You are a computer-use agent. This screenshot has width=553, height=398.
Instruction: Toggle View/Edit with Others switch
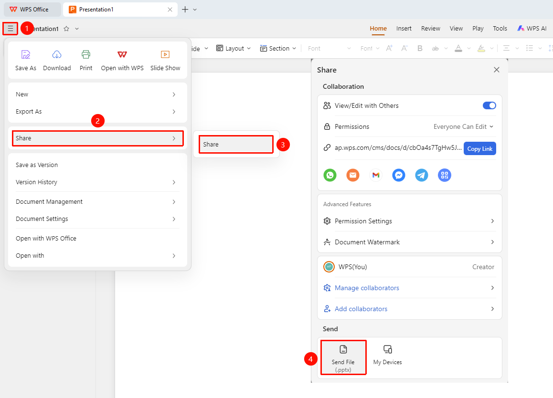[x=489, y=105]
